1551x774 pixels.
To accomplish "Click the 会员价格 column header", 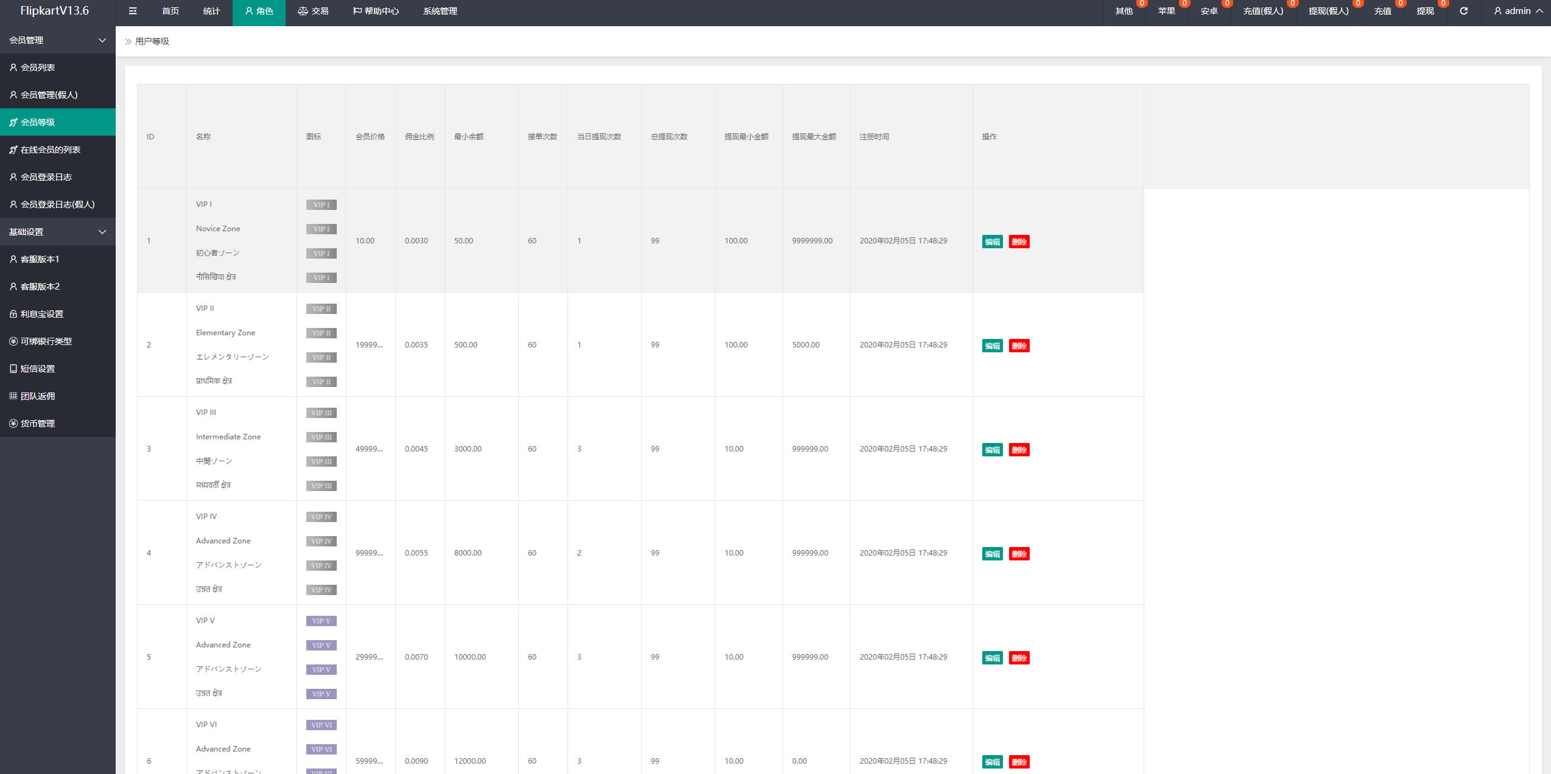I will [x=370, y=136].
